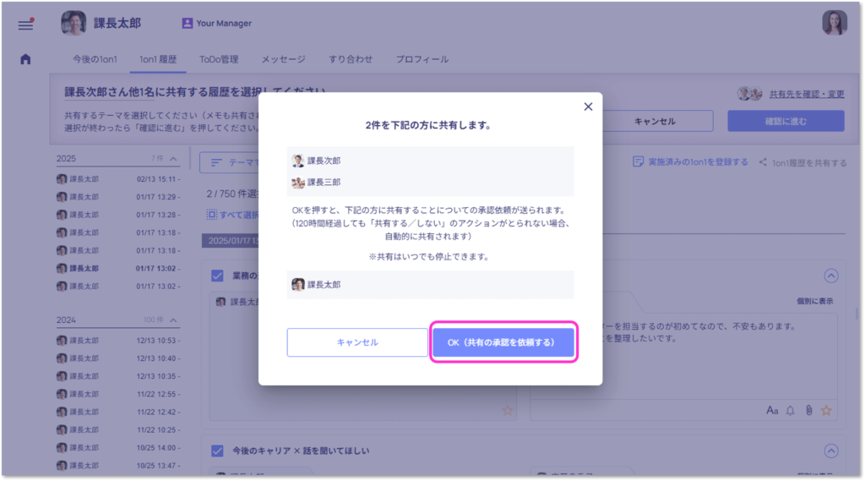
Task: Click 課長太郎 profile photo in header
Action: tap(73, 23)
